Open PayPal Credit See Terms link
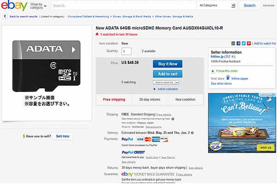This screenshot has height=184, width=277. 168,157
